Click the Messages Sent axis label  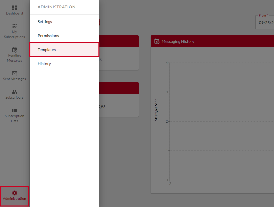click(x=156, y=110)
